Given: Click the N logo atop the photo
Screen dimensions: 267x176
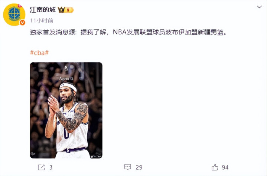Looking at the screenshot, I should (x=66, y=68).
